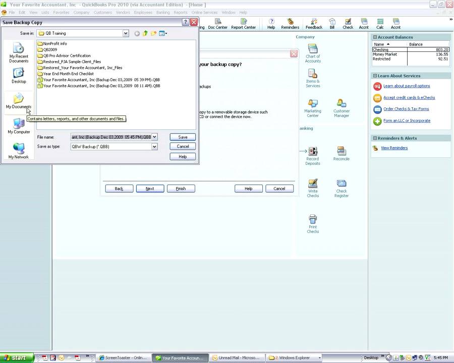Collapse the Learn About Services panel
Image resolution: width=454 pixels, height=363 pixels.
(375, 76)
